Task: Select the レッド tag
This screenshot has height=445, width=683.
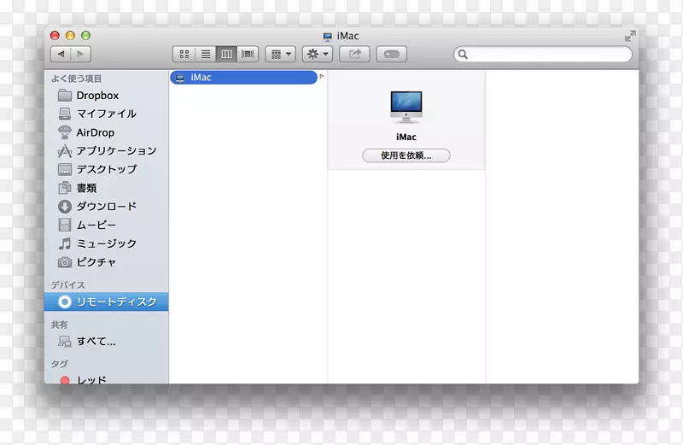Action: [x=106, y=379]
